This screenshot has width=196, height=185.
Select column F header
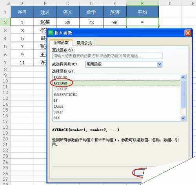[x=142, y=4]
